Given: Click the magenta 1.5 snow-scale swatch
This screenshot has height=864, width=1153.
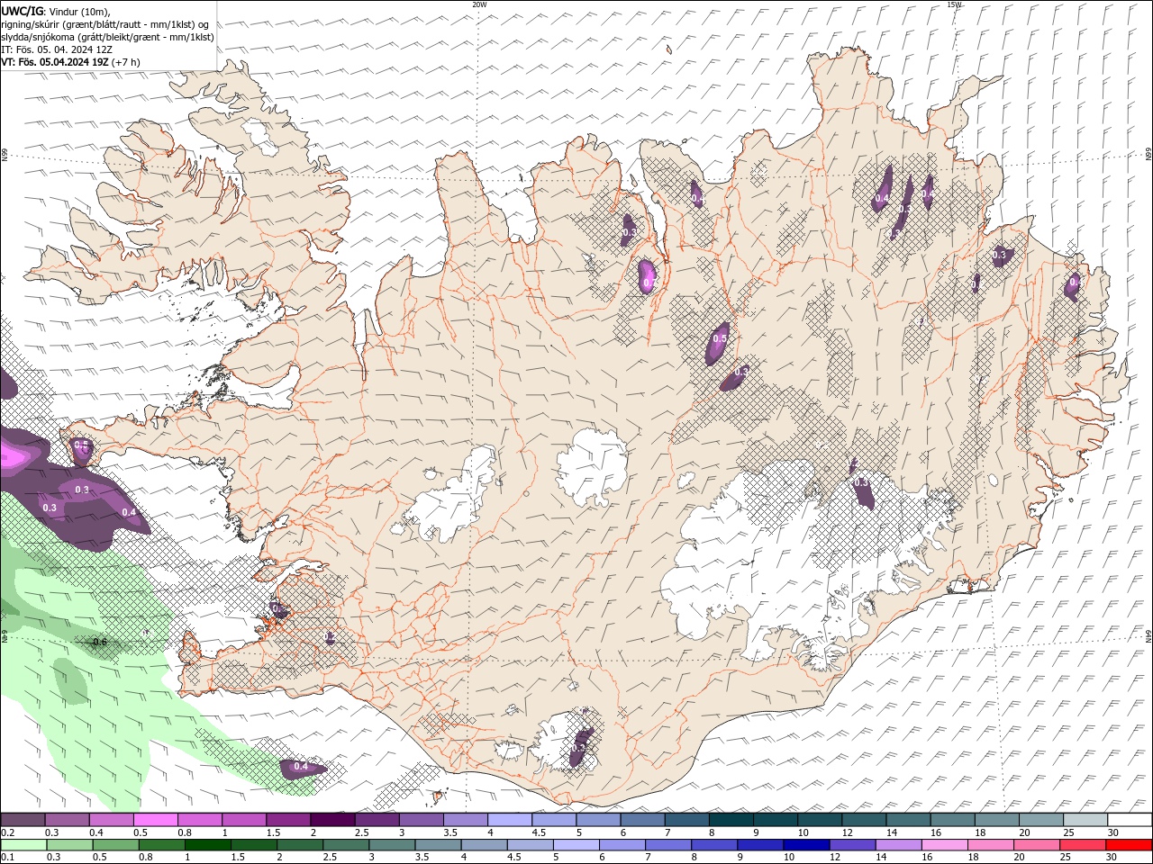Looking at the screenshot, I should click(288, 820).
